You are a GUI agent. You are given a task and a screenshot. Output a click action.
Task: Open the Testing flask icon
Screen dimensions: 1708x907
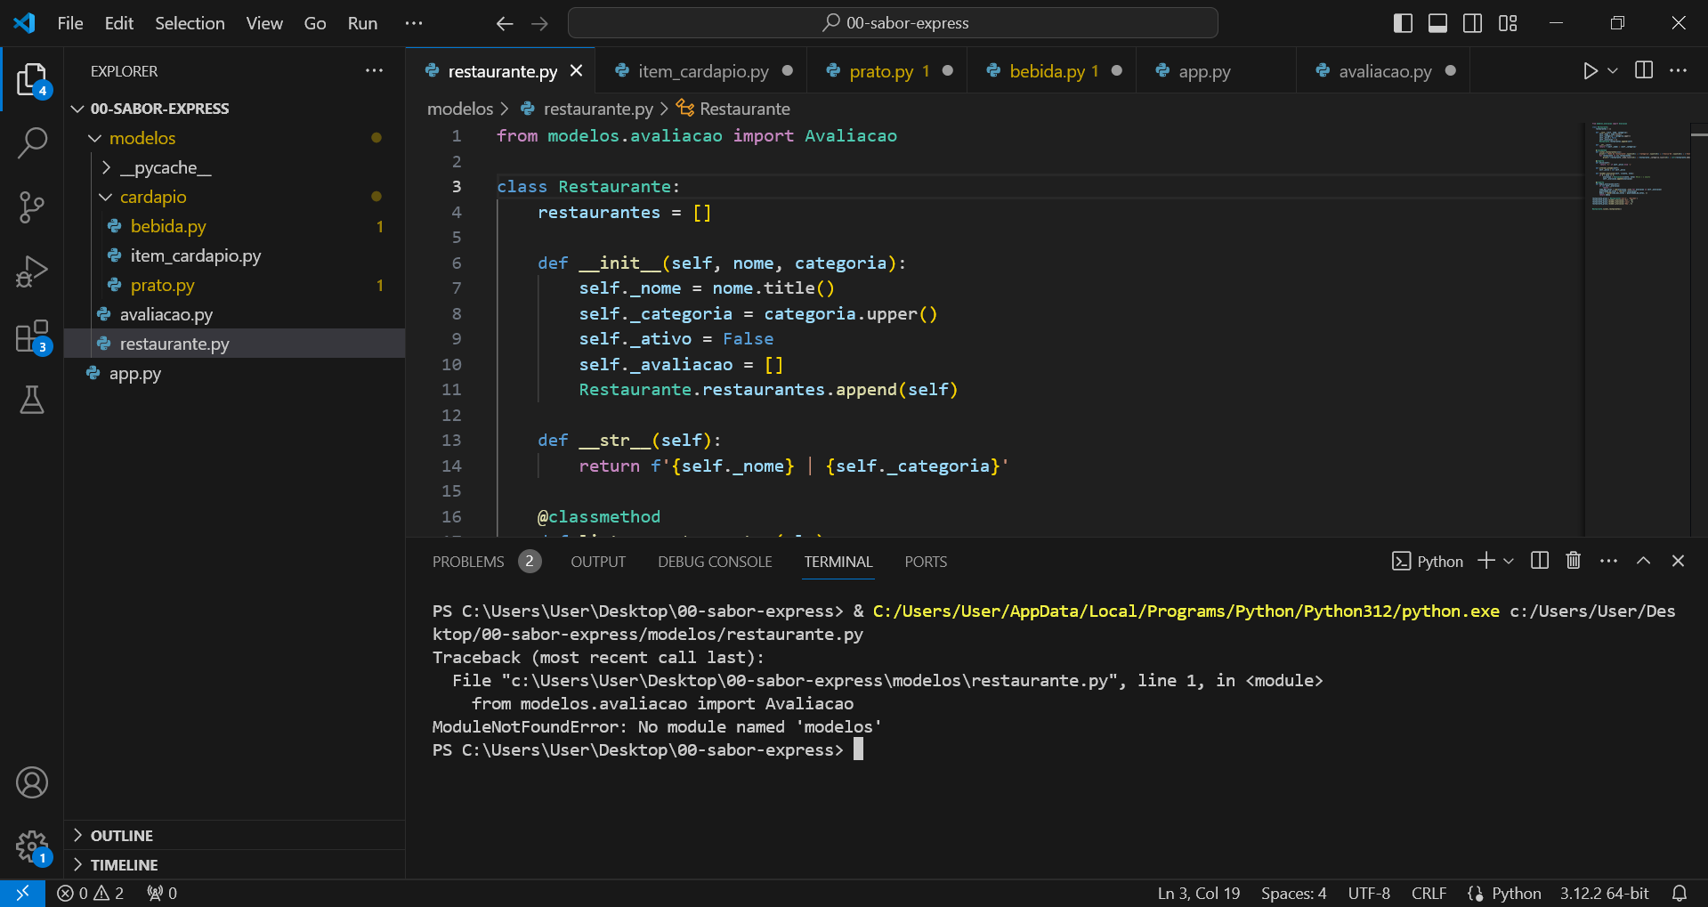click(32, 401)
